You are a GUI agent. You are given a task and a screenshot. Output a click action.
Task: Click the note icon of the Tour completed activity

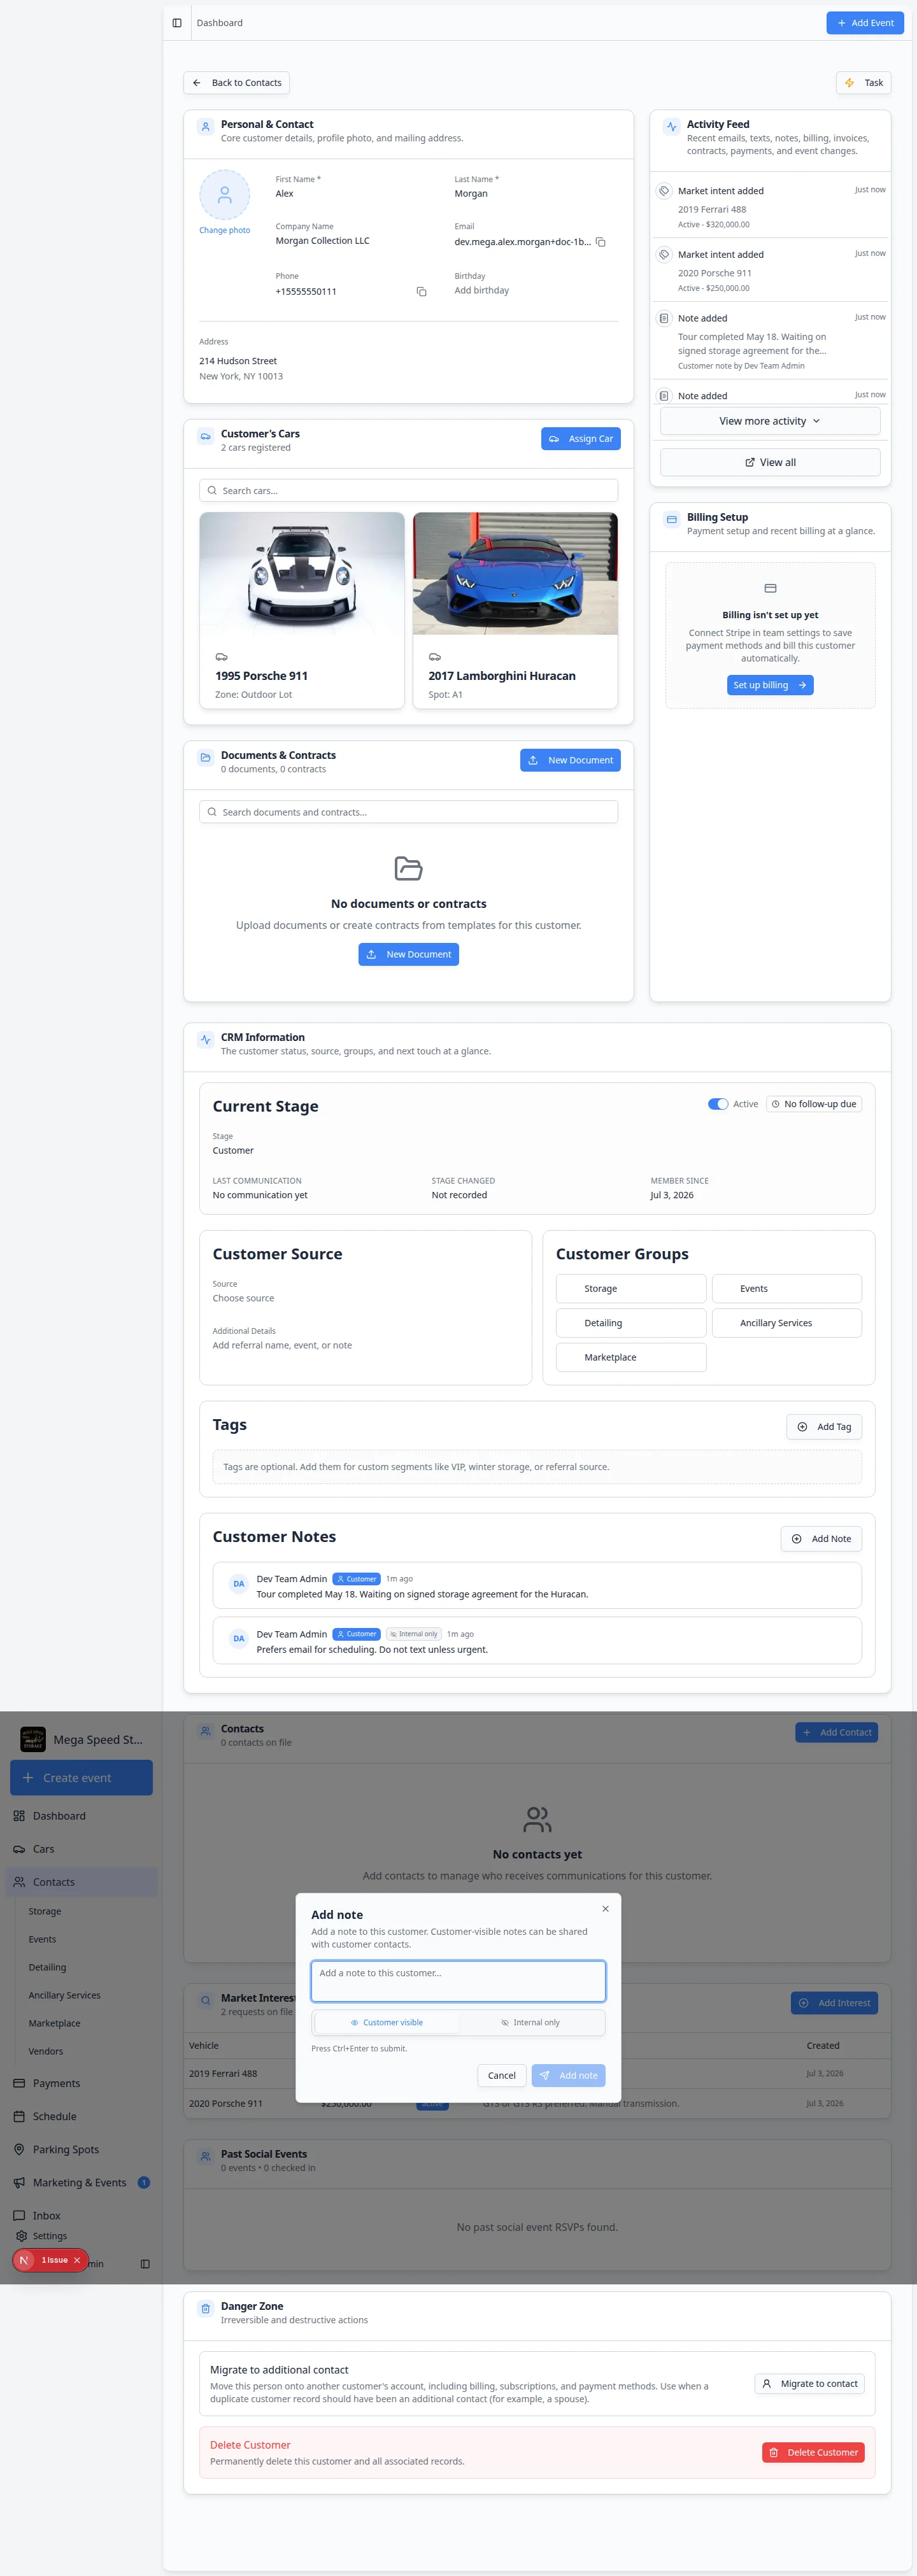[x=664, y=319]
